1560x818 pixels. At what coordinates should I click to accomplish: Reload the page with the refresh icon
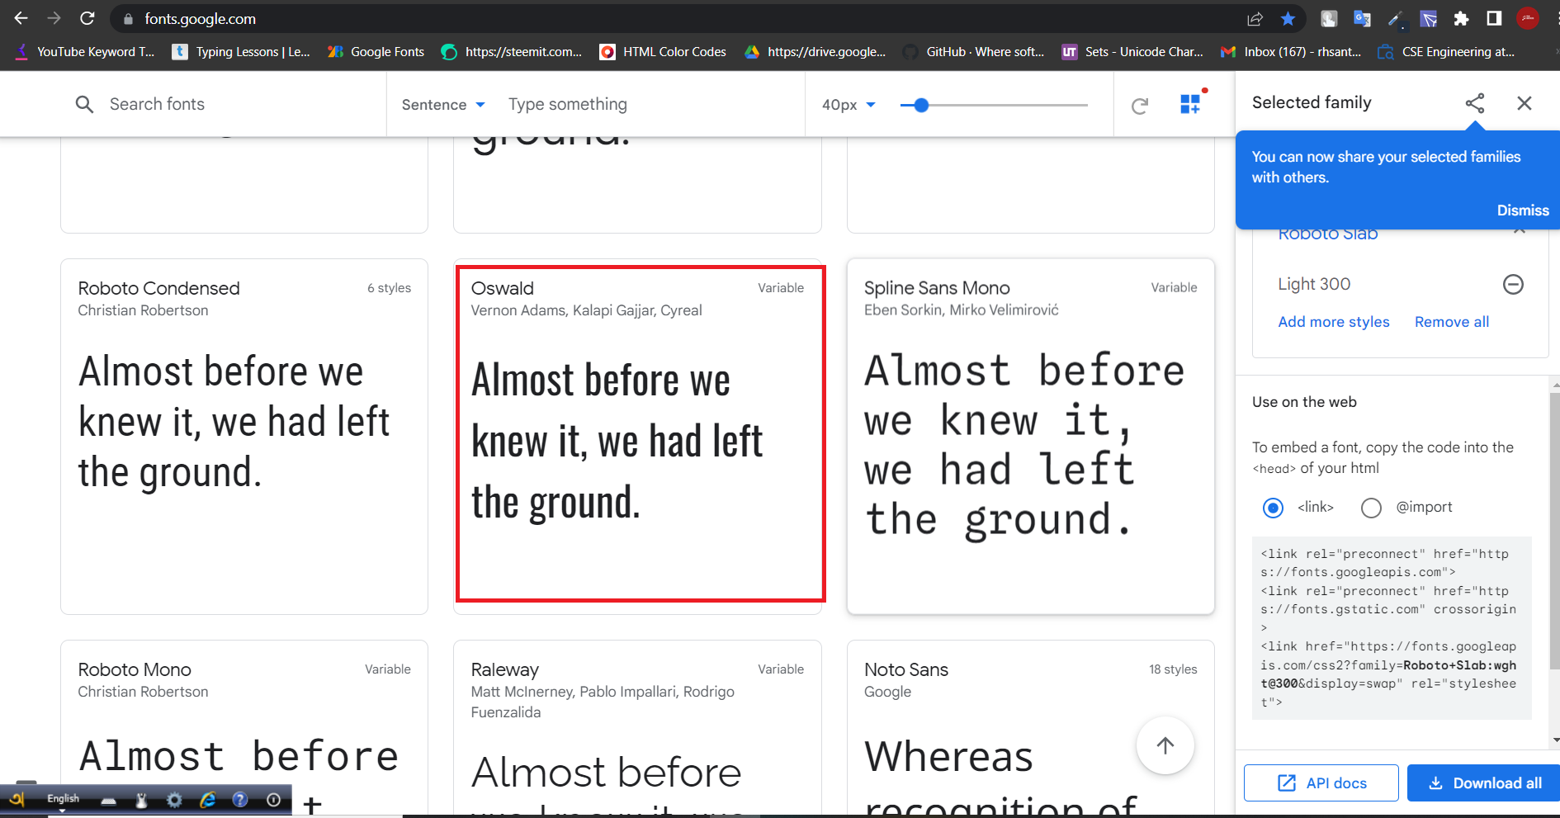click(87, 18)
